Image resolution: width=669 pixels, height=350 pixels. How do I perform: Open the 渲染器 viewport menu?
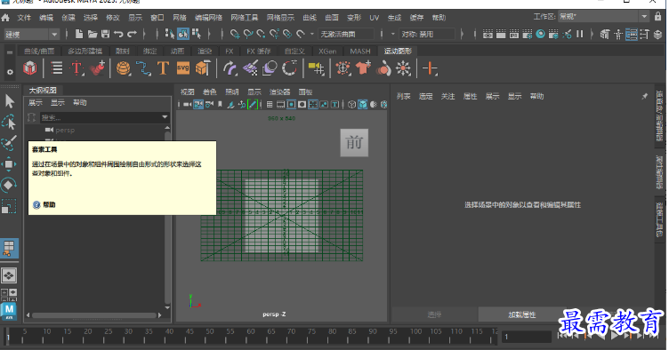click(x=279, y=92)
